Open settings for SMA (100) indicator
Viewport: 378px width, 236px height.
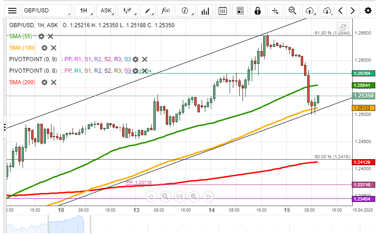tap(45, 48)
